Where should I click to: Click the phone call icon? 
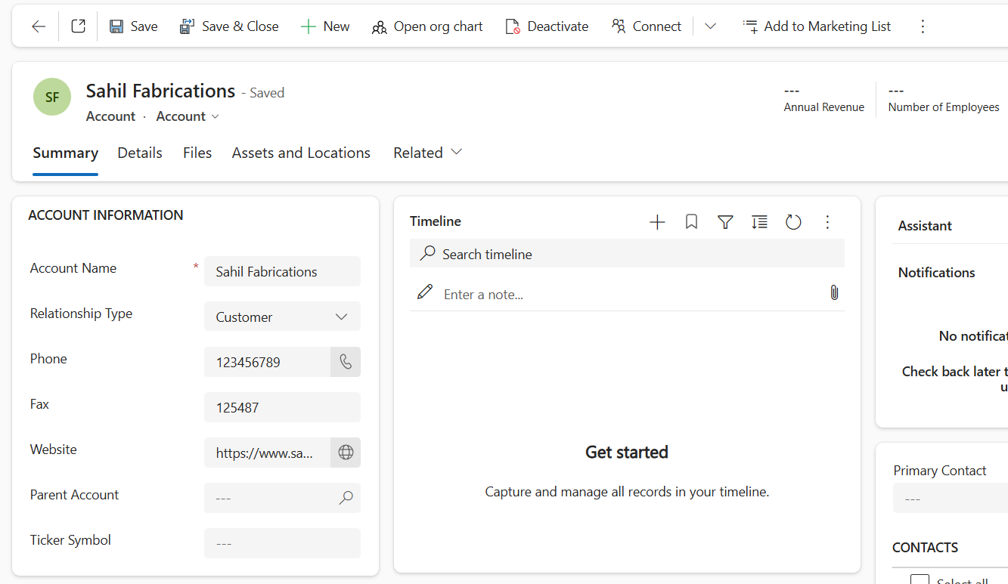(346, 362)
